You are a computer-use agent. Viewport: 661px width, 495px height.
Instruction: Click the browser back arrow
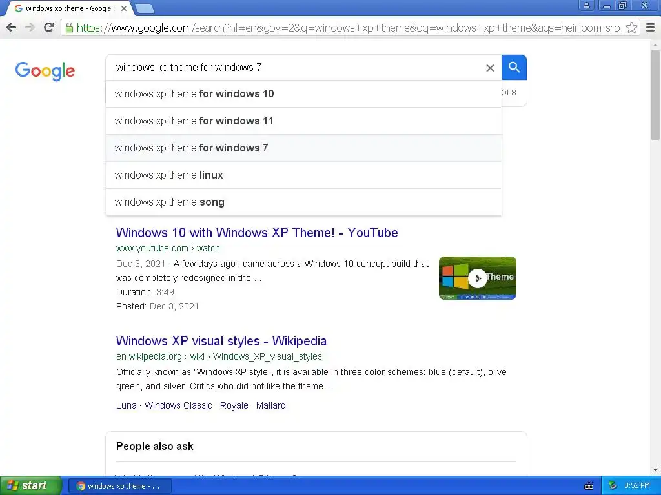[12, 28]
